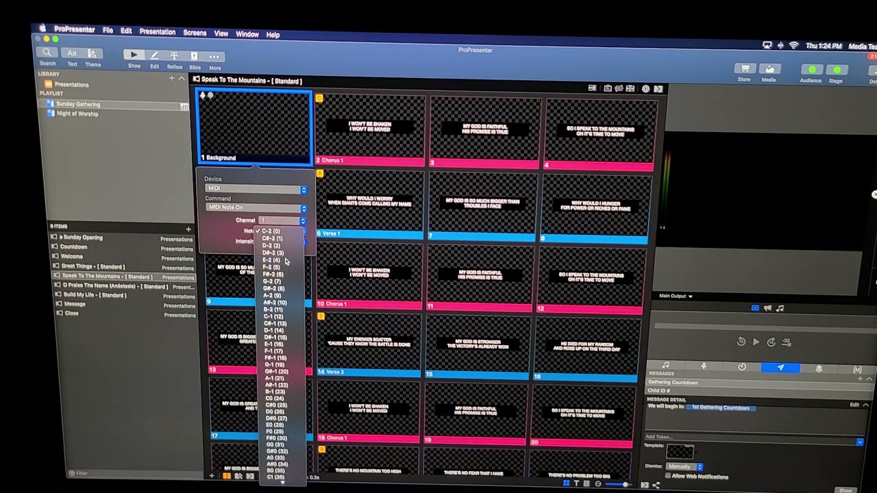
Task: Open the Stage layers tab
Action: [819, 369]
